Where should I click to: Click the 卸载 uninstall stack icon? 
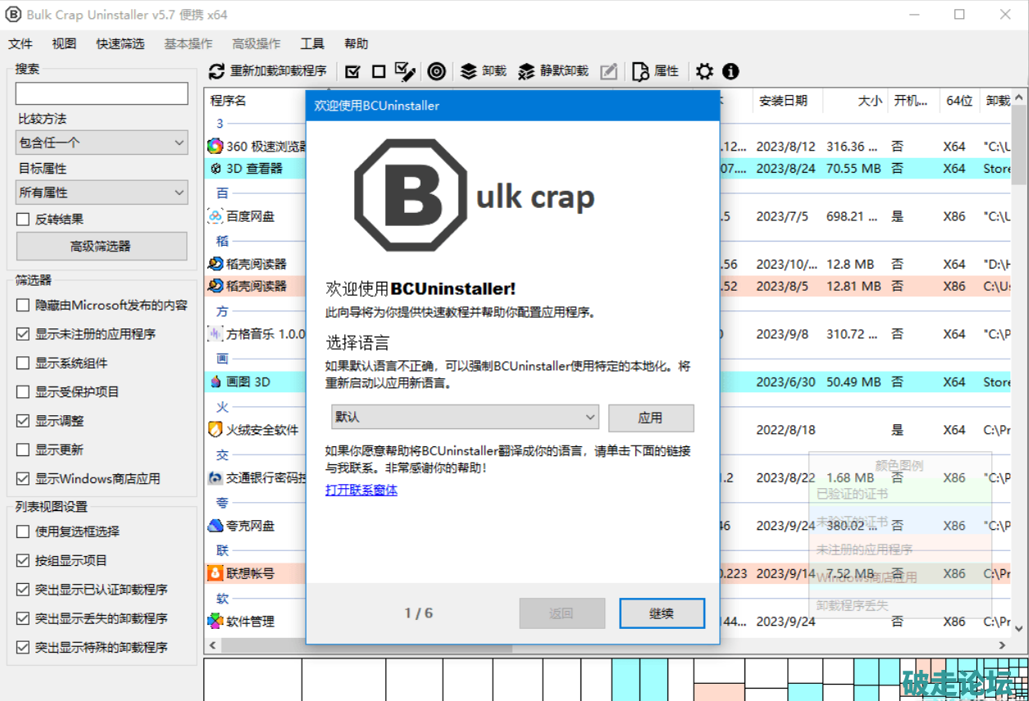click(x=469, y=72)
